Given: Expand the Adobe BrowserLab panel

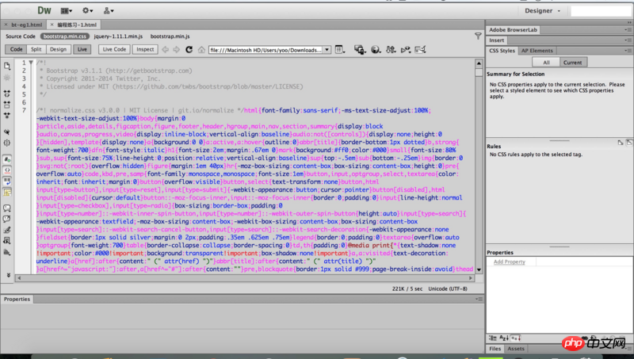Looking at the screenshot, I should 513,30.
